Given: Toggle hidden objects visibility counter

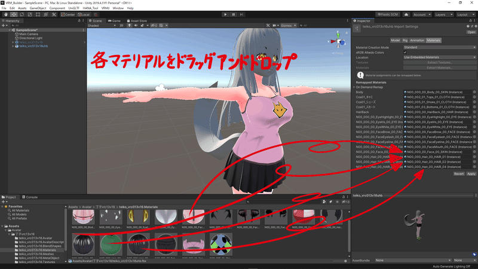Looking at the screenshot, I should click(x=154, y=26).
